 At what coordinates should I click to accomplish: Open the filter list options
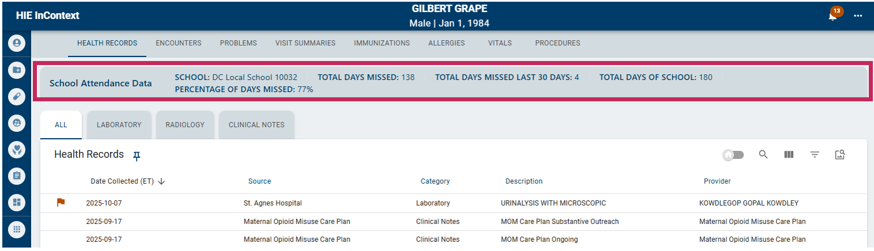point(815,154)
